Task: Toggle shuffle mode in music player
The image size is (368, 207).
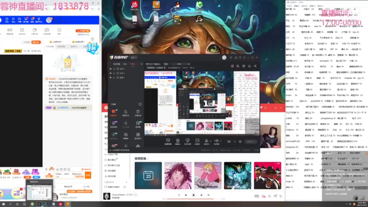Action: [x=179, y=195]
